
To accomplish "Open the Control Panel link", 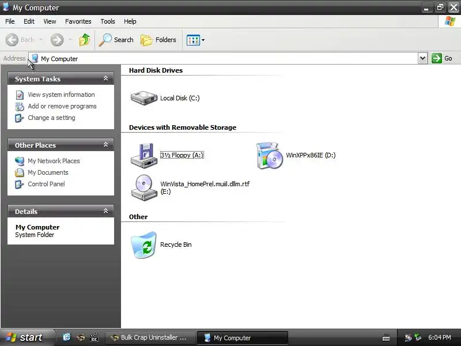I will [x=46, y=184].
